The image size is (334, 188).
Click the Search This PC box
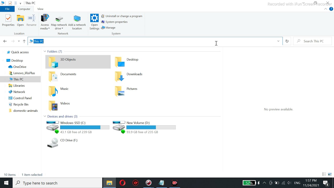(313, 41)
